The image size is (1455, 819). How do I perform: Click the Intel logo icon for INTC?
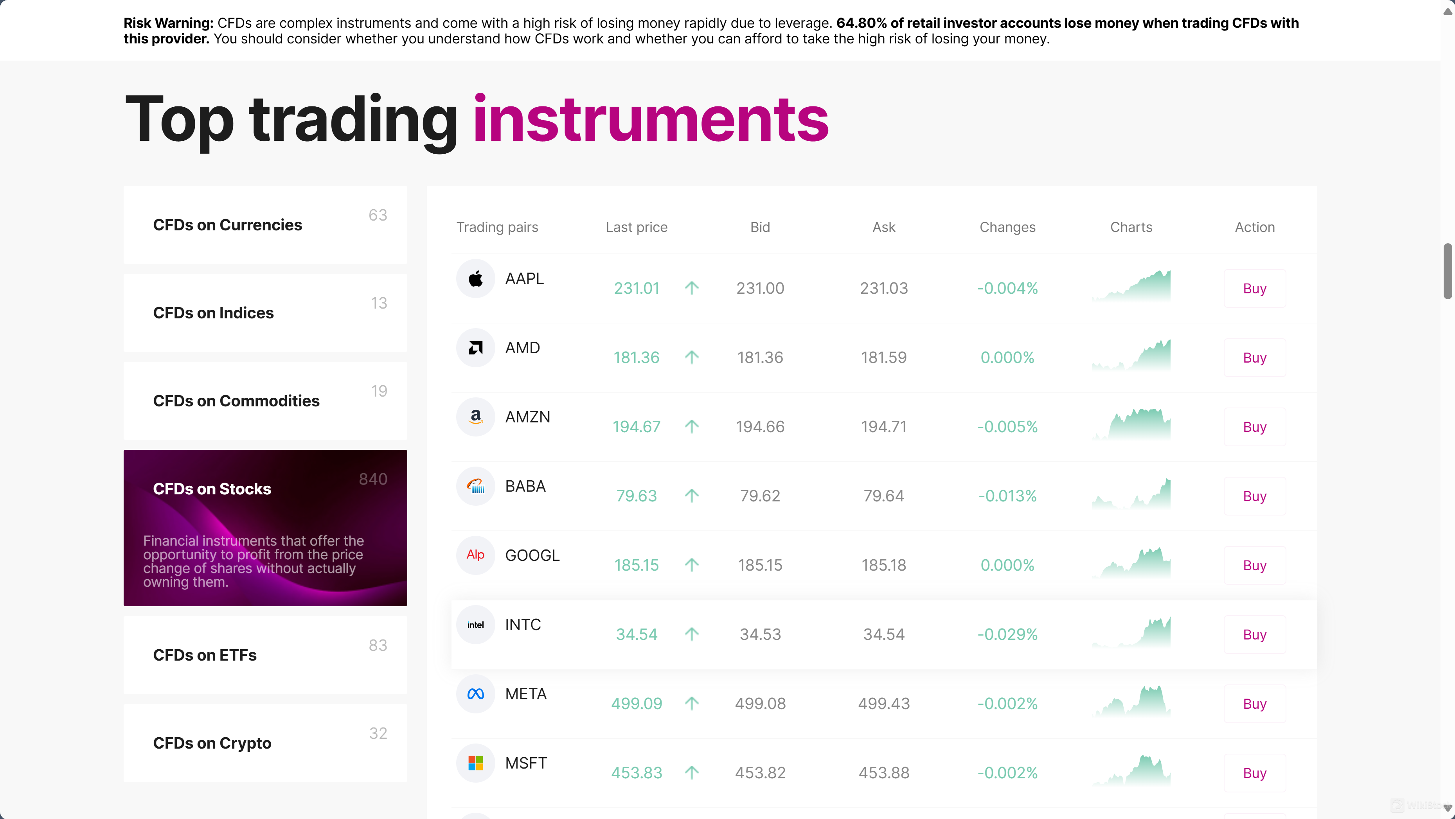(x=476, y=625)
